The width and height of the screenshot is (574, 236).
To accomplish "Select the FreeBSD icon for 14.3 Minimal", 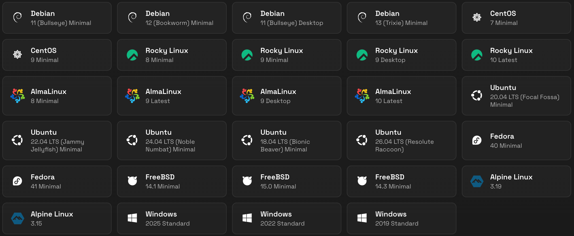I will 362,181.
